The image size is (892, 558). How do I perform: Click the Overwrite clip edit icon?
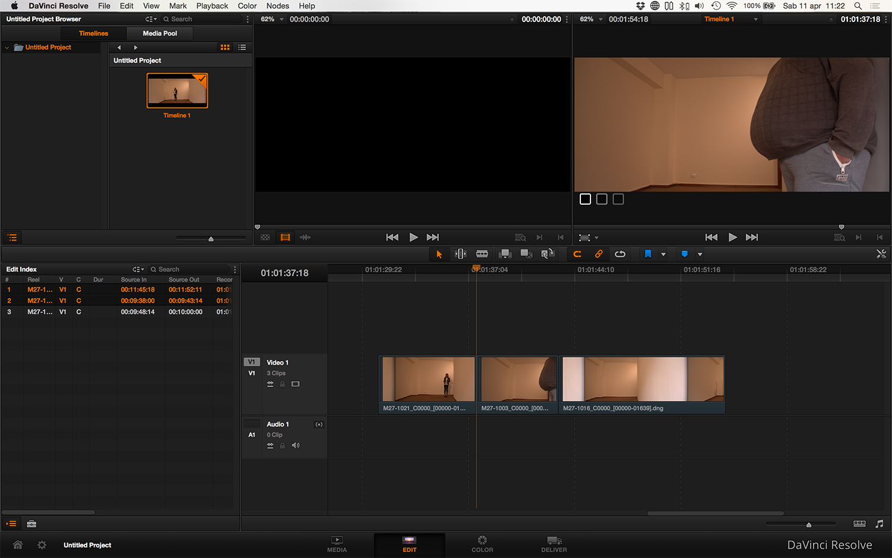(526, 254)
